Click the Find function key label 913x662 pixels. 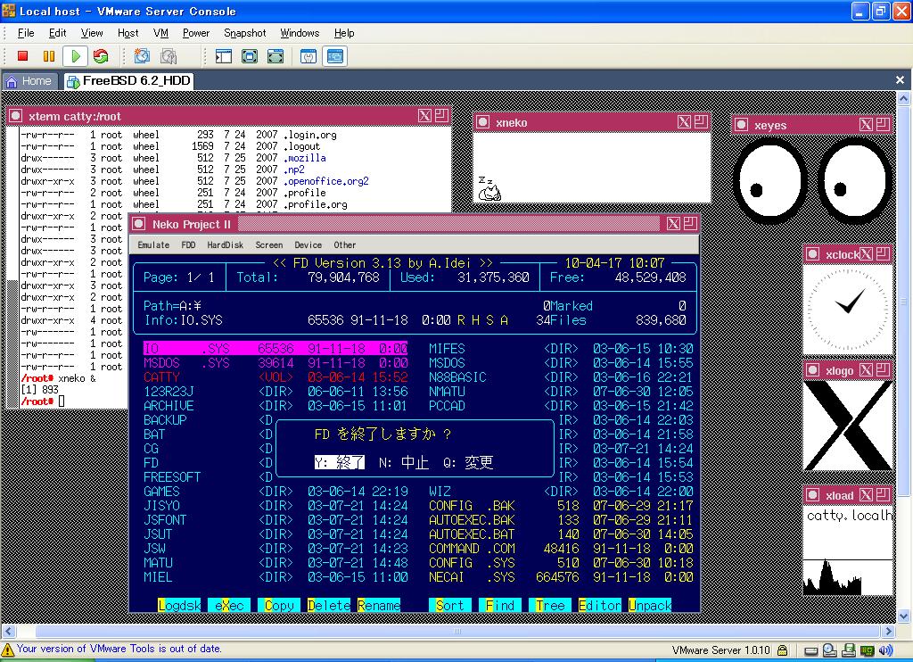500,606
